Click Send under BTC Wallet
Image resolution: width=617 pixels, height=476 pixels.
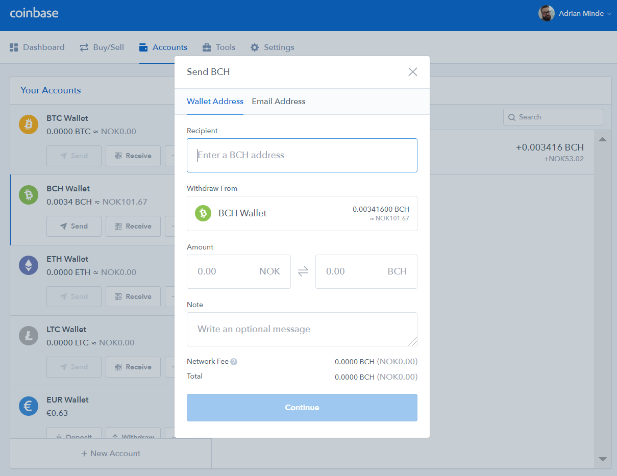pyautogui.click(x=74, y=156)
